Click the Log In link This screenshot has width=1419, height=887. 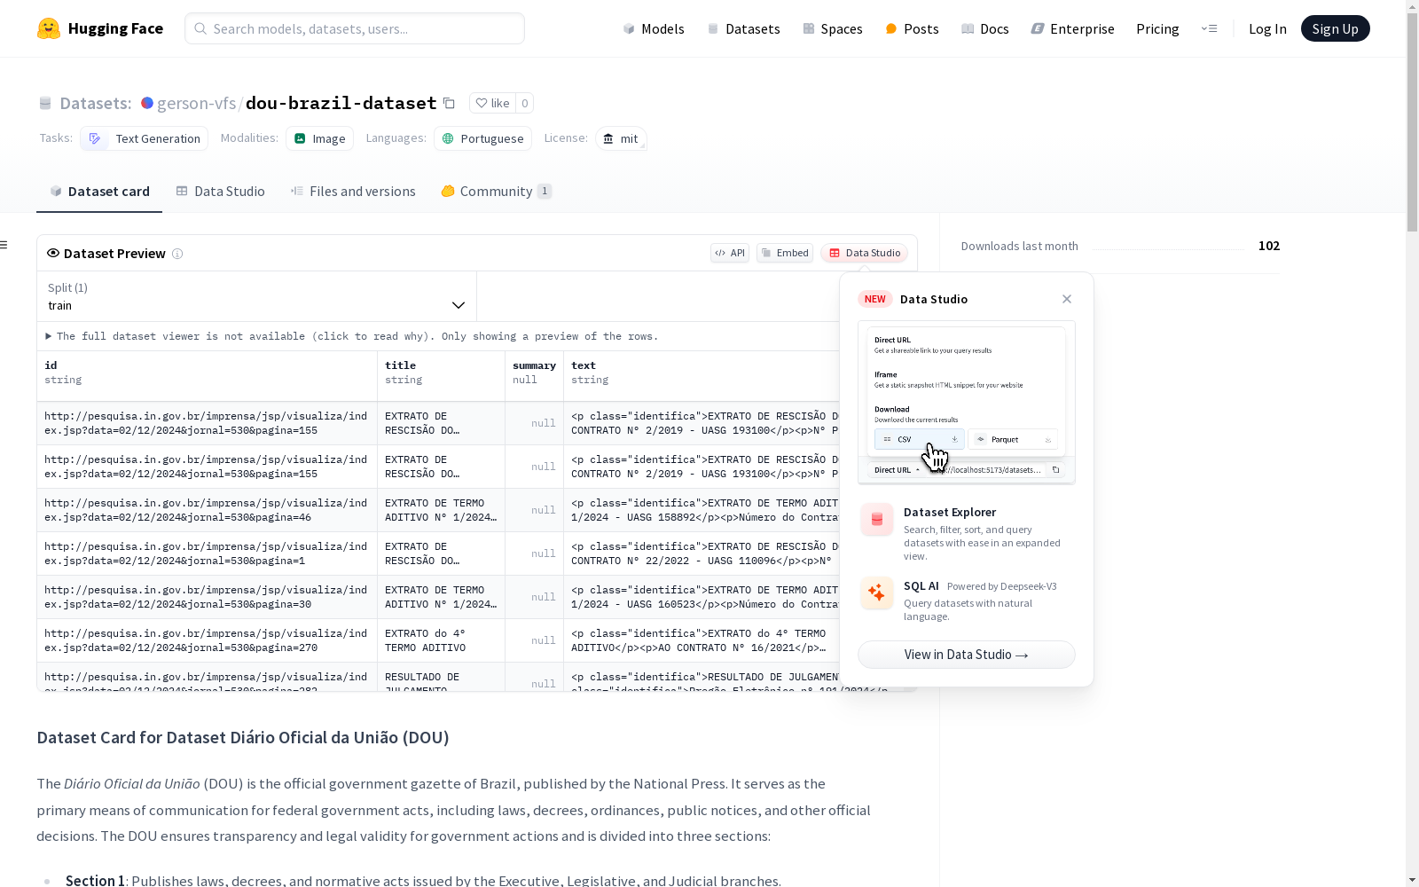[x=1267, y=28]
